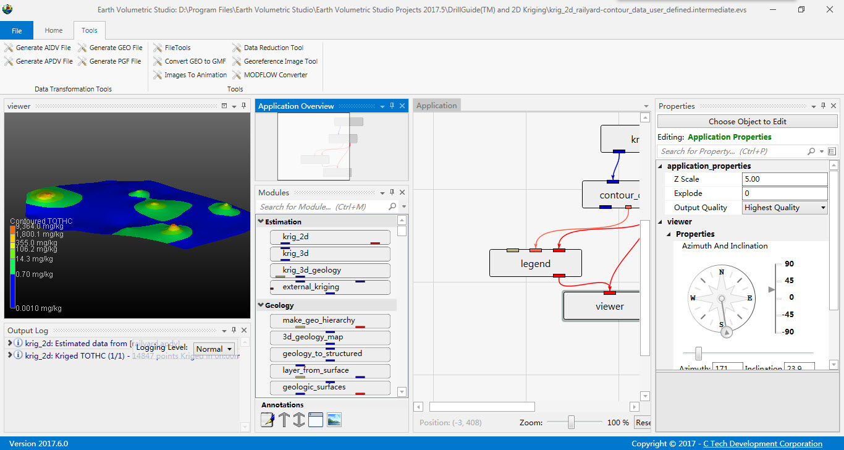844x450 pixels.
Task: Focus the Search for Module box
Action: pyautogui.click(x=321, y=207)
